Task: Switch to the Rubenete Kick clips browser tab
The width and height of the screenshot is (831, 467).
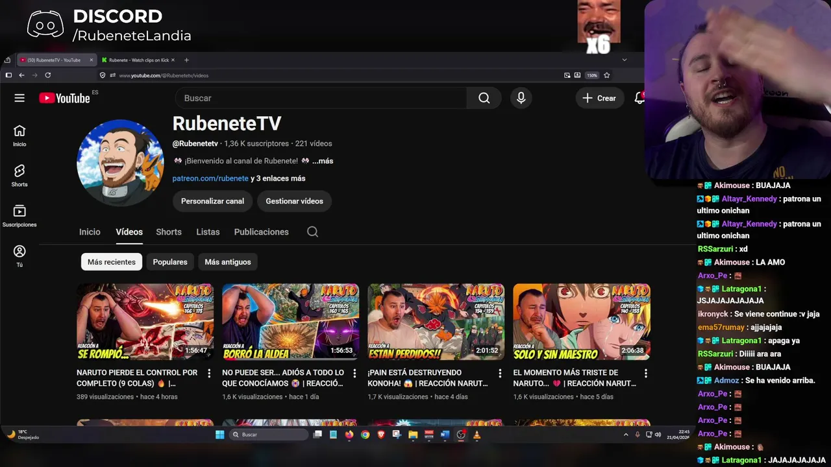Action: [x=138, y=60]
